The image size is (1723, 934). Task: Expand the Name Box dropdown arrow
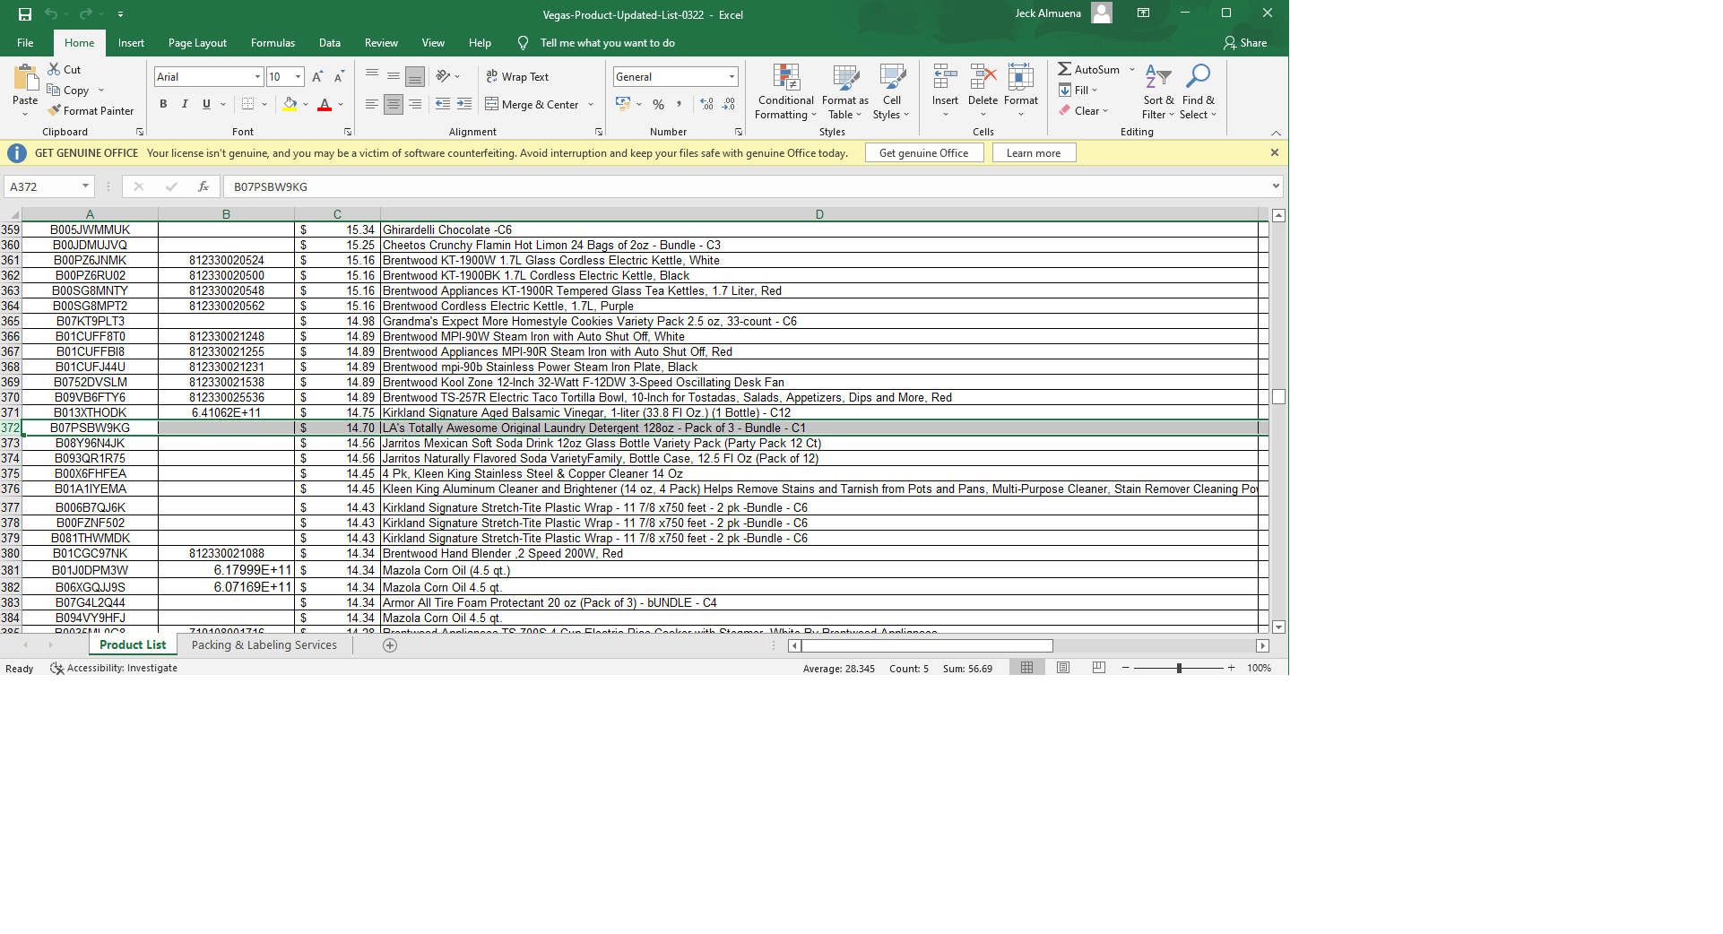(x=85, y=186)
